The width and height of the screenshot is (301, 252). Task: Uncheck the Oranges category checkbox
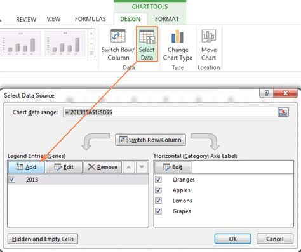click(158, 179)
